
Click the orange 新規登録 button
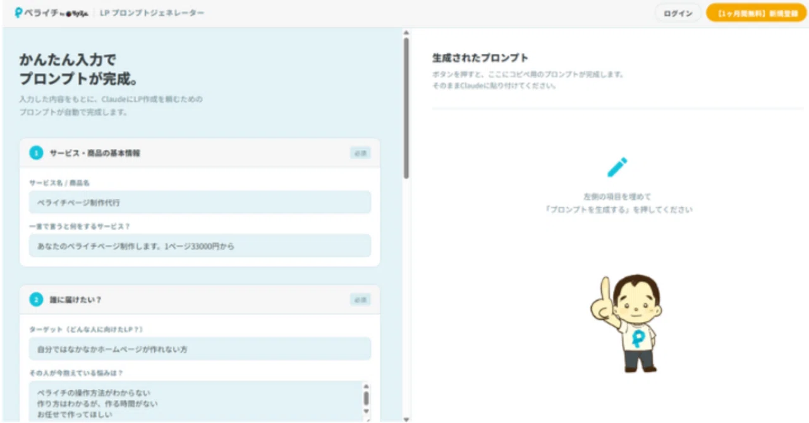click(x=756, y=13)
